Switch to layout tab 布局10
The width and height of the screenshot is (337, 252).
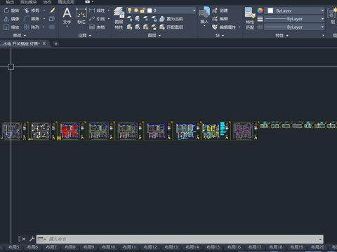[109, 247]
